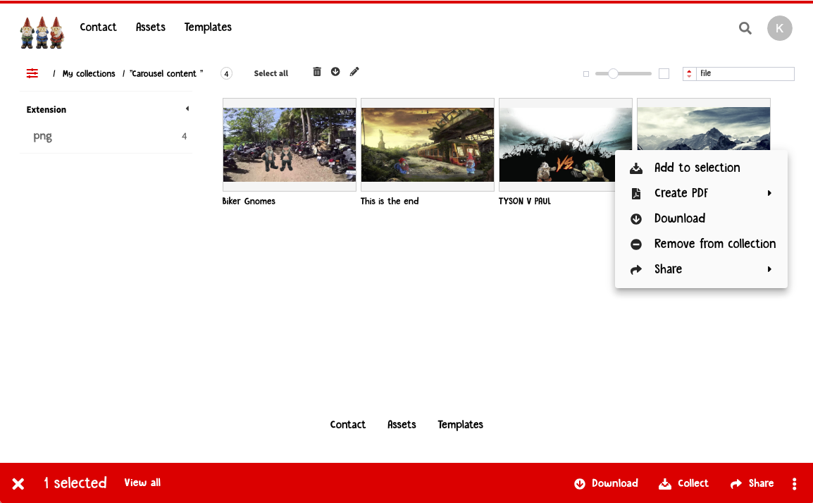
Task: Click the three gnomes logo
Action: pyautogui.click(x=42, y=32)
